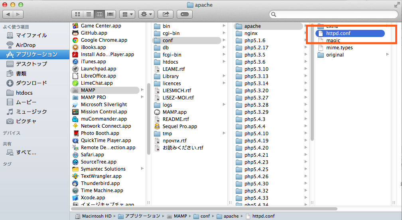
Task: Select Safari.app in the applications list
Action: (92, 155)
